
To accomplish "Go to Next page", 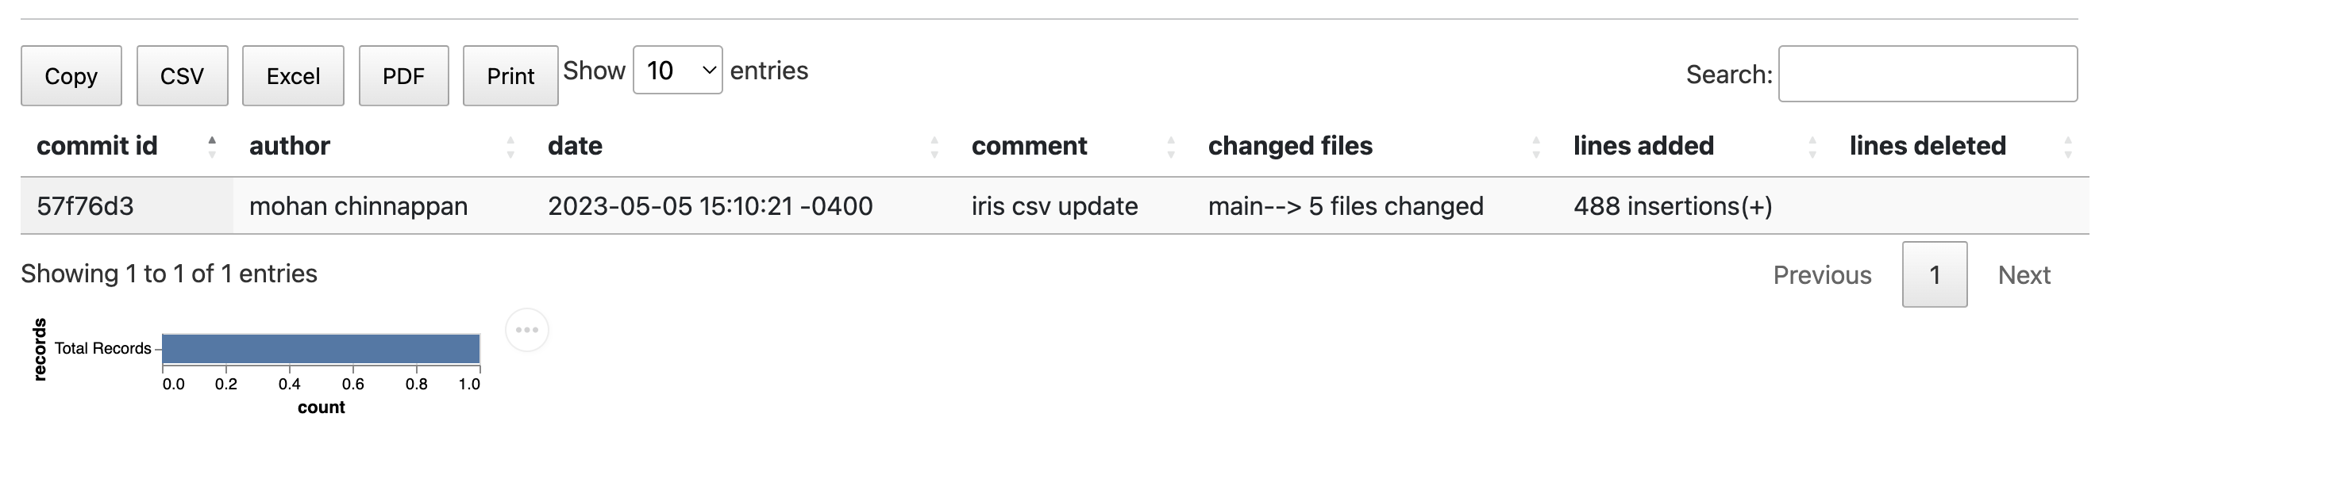I will (x=2024, y=275).
